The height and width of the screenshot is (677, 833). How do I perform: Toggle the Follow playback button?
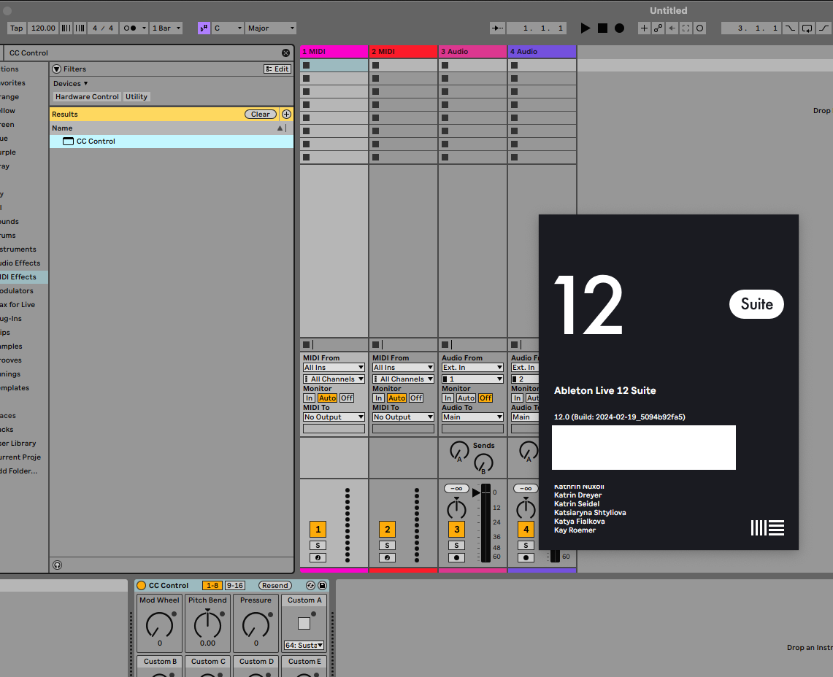tap(497, 28)
